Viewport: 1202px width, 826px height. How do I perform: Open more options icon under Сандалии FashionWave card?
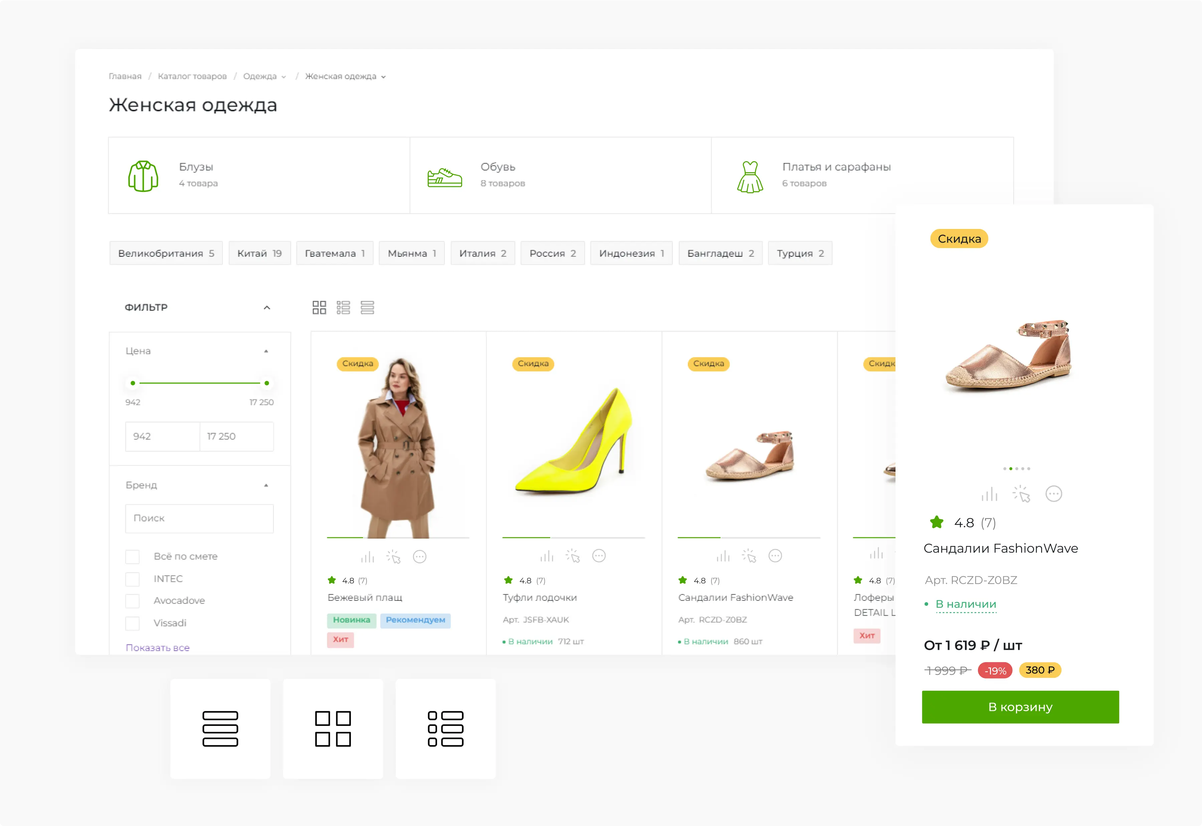[775, 556]
